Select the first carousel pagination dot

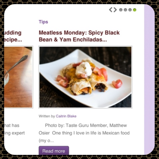click(x=121, y=10)
